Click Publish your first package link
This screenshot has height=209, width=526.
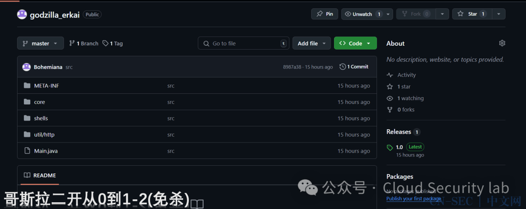(413, 199)
